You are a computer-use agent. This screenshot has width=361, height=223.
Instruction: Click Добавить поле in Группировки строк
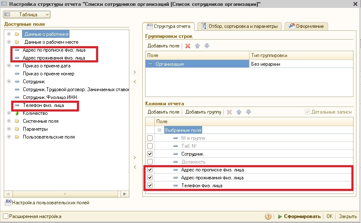point(163,46)
